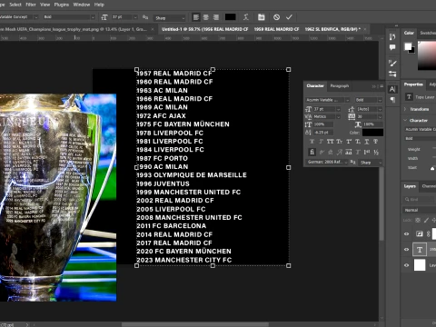This screenshot has width=436, height=327.
Task: Open the Comments panel icon in dock
Action: [392, 47]
